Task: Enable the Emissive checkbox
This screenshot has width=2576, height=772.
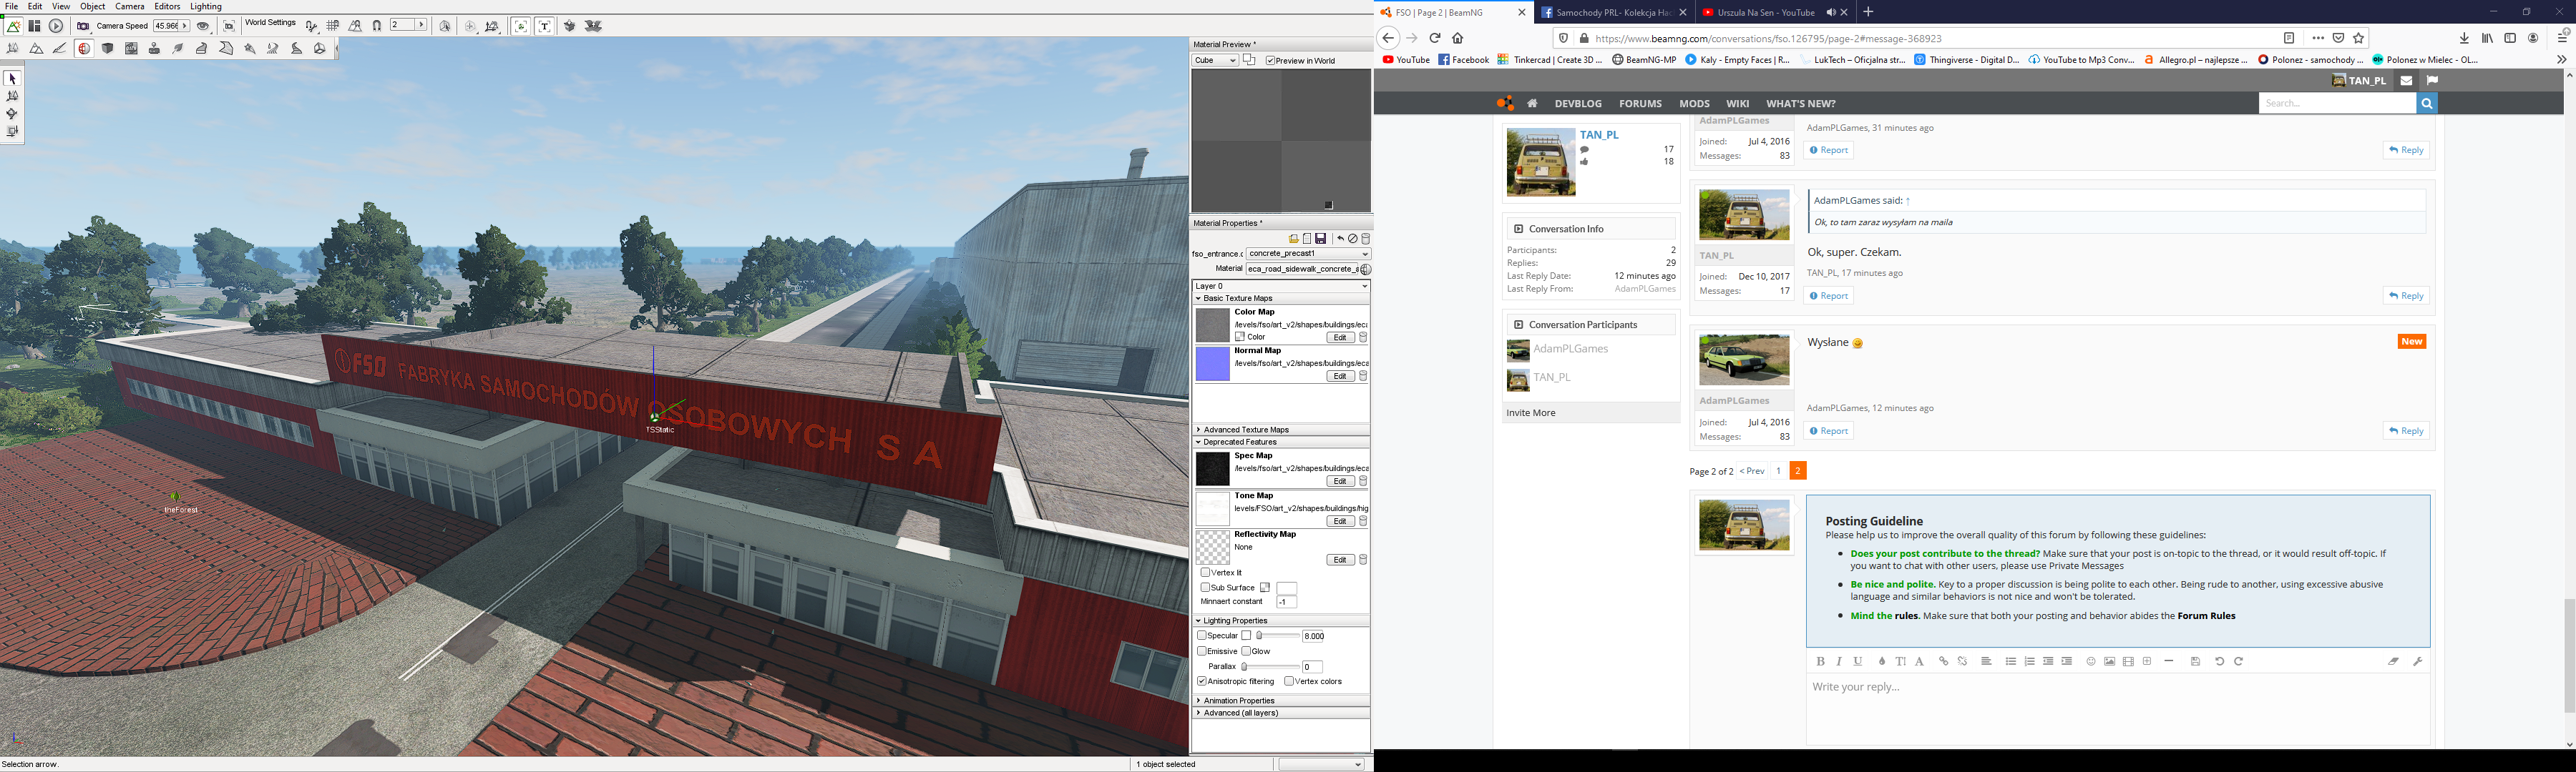Action: pos(1202,651)
